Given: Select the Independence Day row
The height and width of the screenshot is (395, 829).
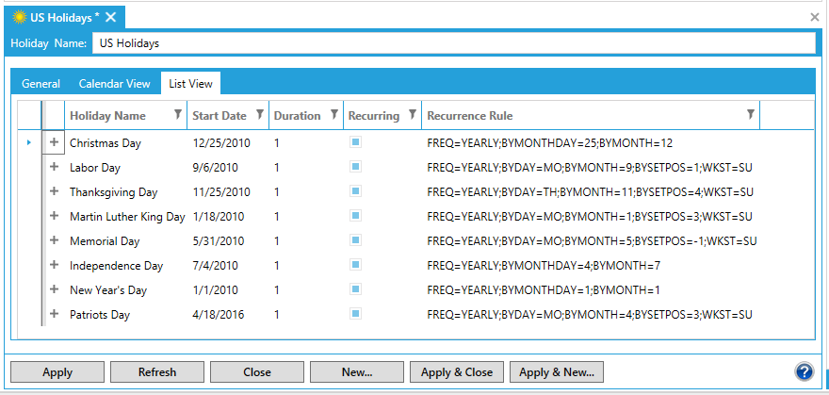Looking at the screenshot, I should (x=116, y=266).
